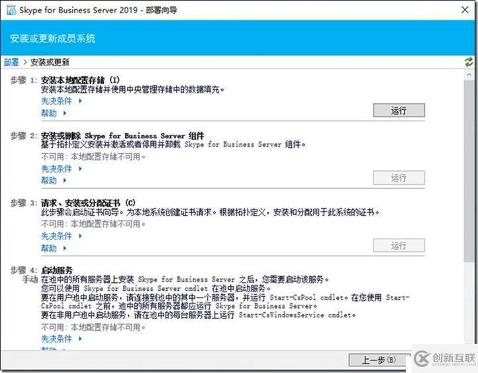Run step 1 install local configuration store
This screenshot has height=373, width=478.
[399, 111]
